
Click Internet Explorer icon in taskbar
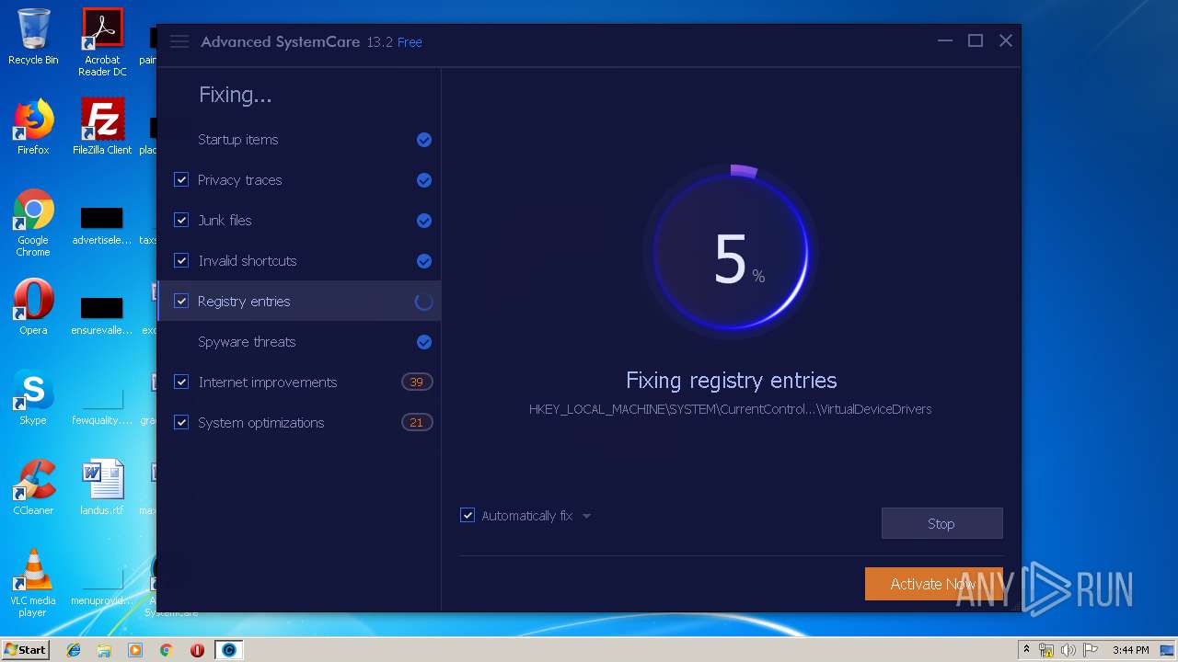click(x=74, y=650)
